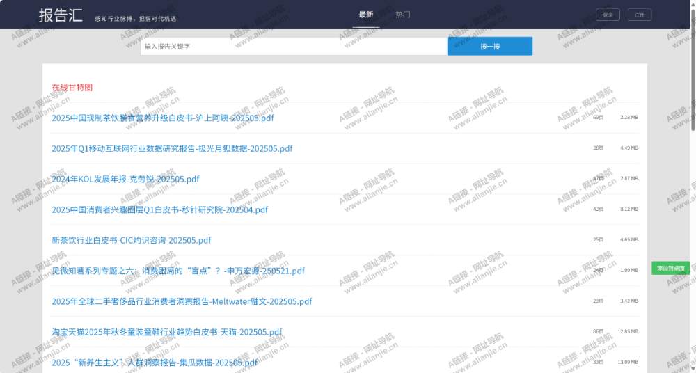Click the 1.09 MB file size text
Screen dimensions: 696x373
629,271
